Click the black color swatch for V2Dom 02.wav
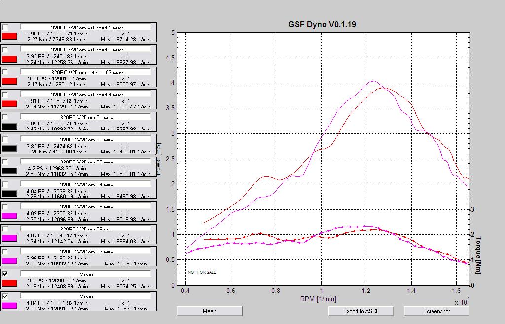 (10, 149)
